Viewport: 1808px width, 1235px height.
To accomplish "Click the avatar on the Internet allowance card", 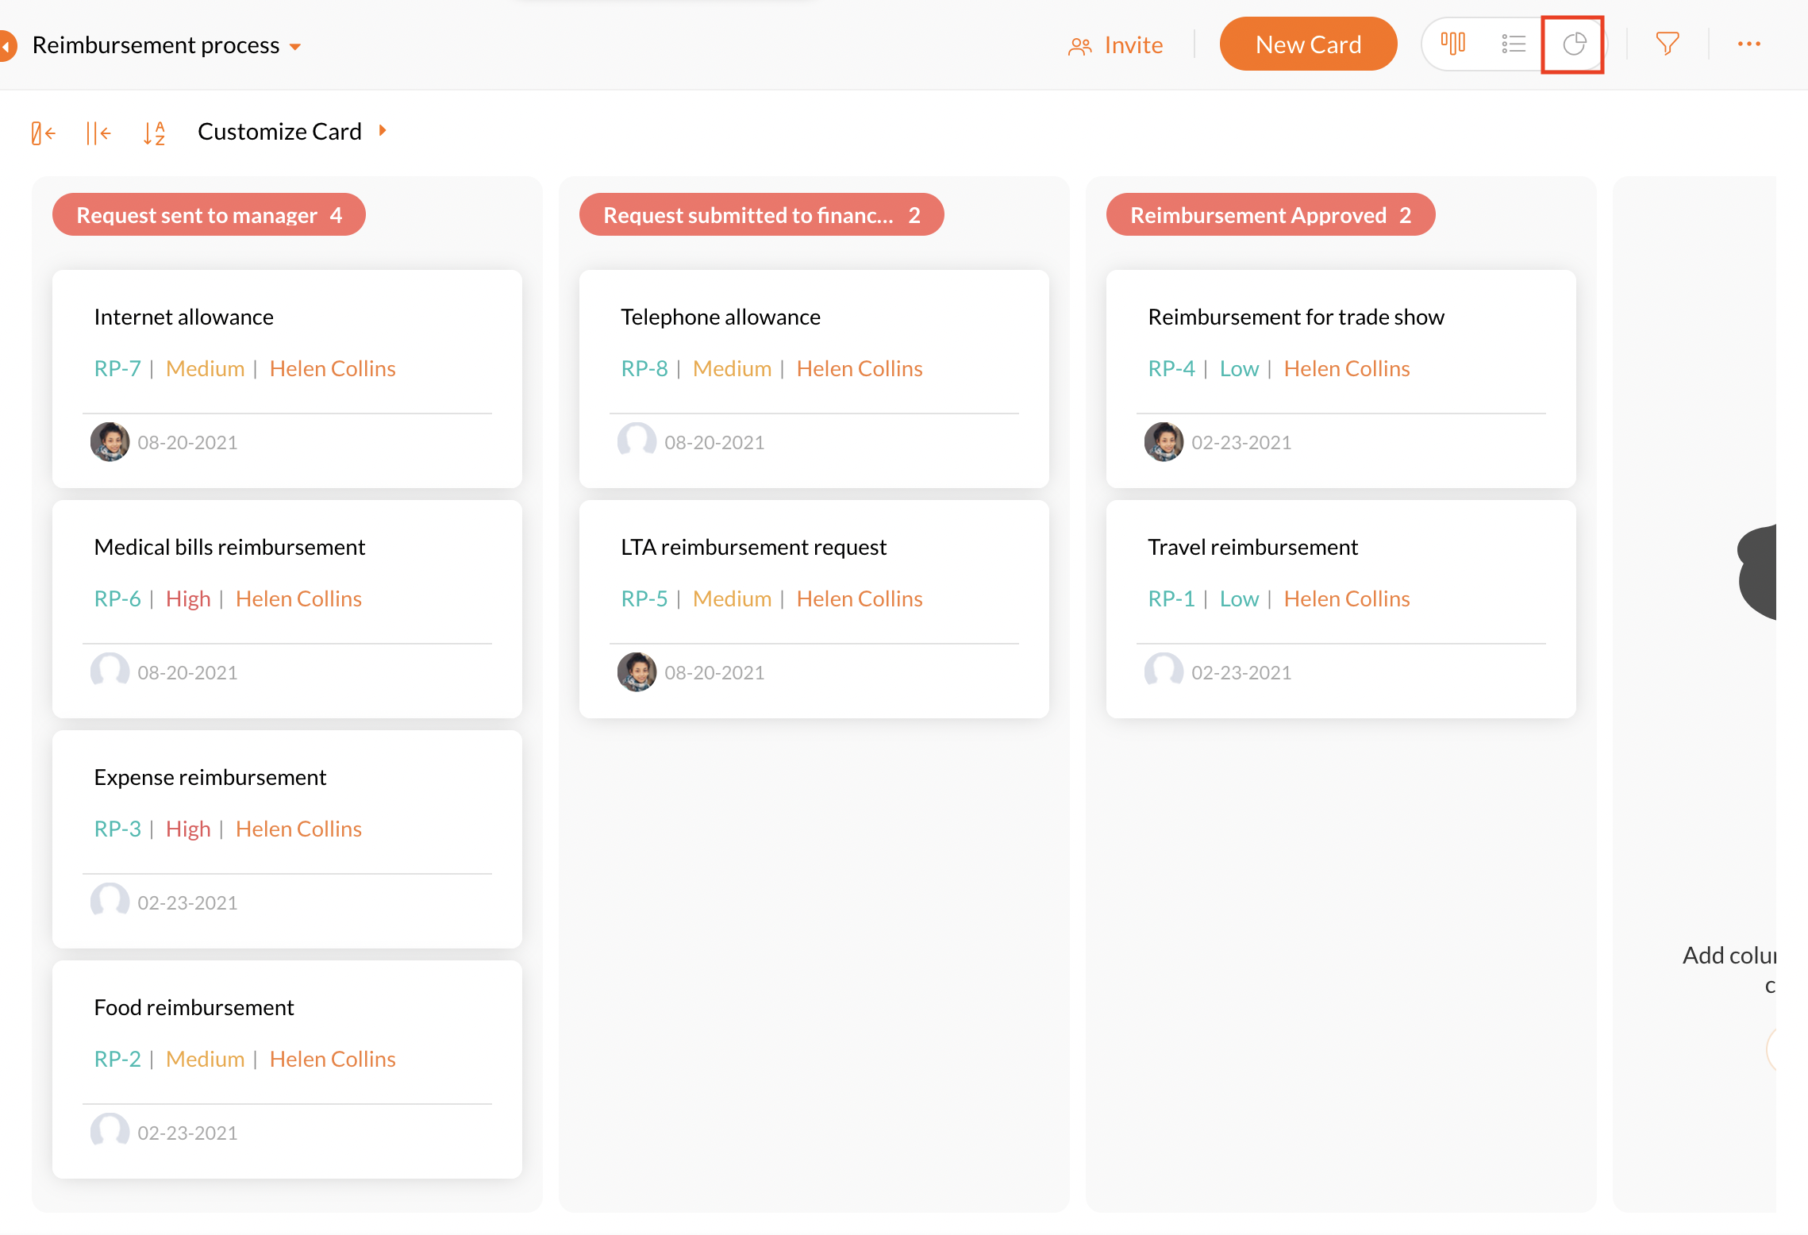I will point(110,442).
